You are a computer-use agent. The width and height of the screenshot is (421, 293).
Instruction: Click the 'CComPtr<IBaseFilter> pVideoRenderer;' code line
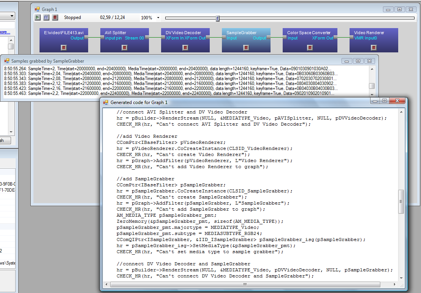(171, 142)
